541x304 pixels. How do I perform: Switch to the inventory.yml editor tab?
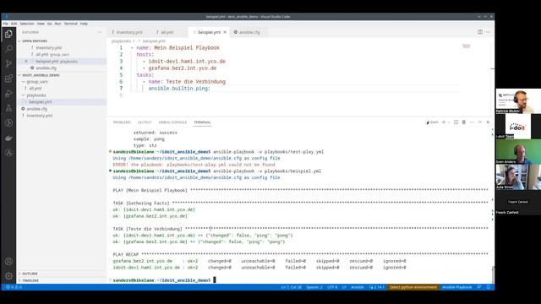point(128,32)
